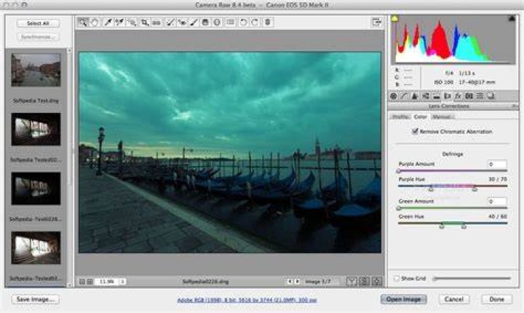This screenshot has width=524, height=313.
Task: Enable the Show Grid checkbox
Action: (397, 278)
